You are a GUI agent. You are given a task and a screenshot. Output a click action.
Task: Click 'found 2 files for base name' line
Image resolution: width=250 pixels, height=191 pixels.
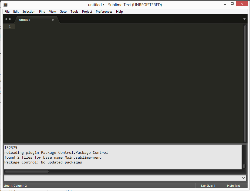(53, 157)
